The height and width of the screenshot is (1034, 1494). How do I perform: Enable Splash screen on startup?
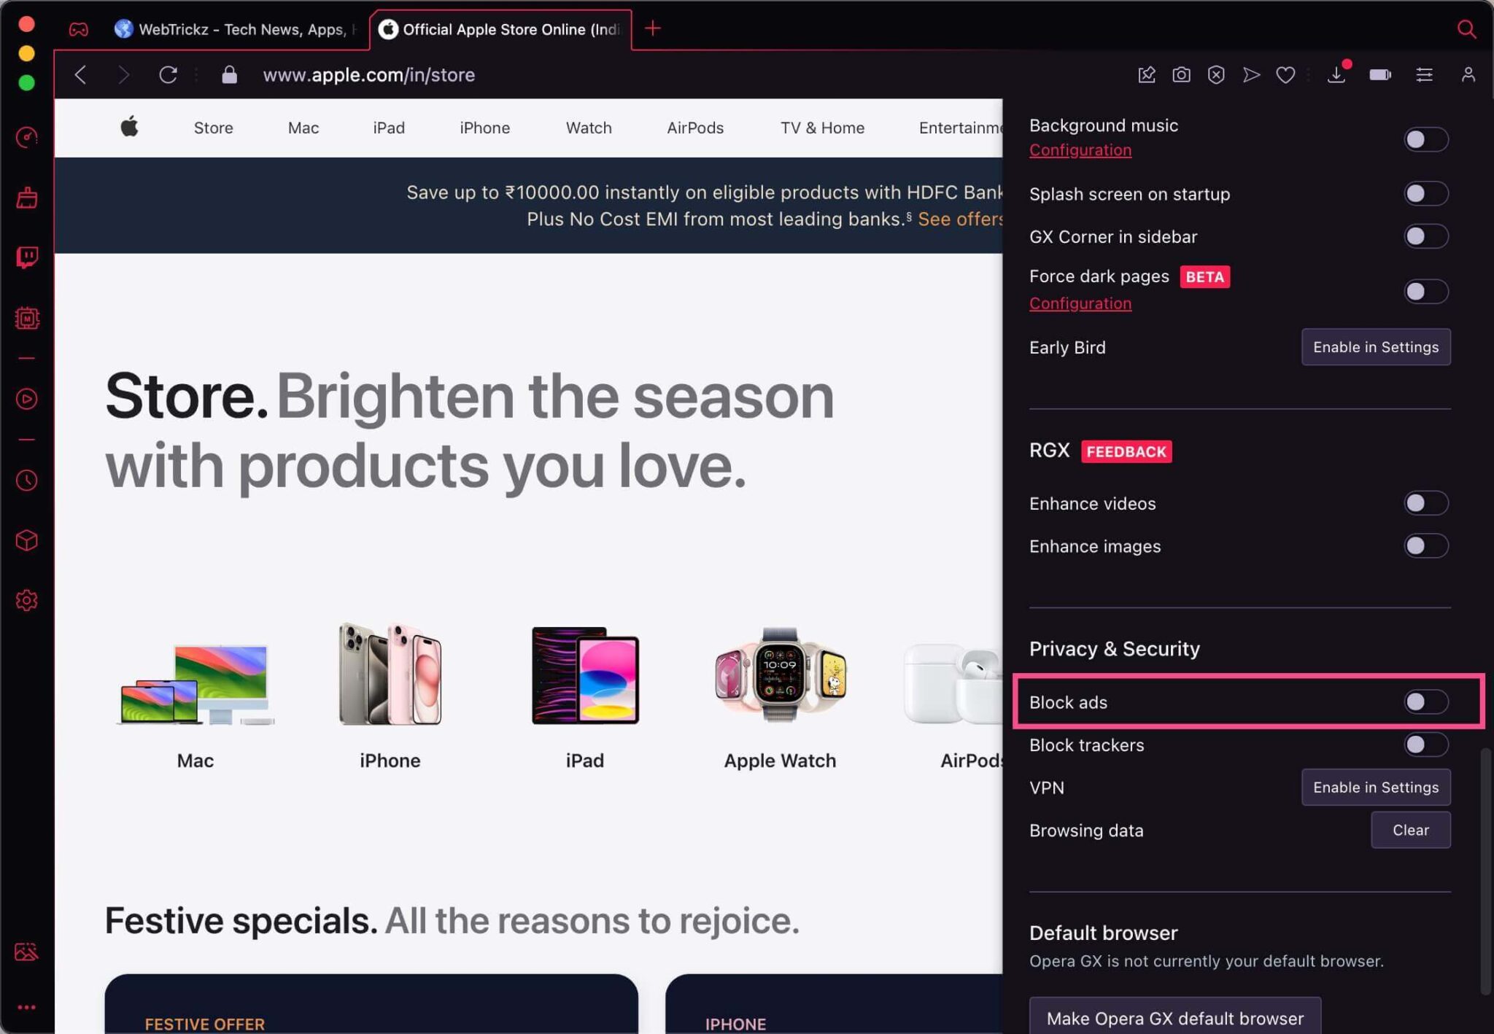[1425, 193]
